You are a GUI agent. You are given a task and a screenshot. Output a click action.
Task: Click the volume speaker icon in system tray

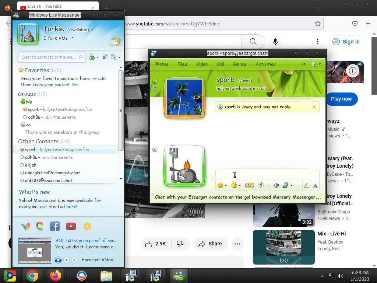tap(341, 276)
